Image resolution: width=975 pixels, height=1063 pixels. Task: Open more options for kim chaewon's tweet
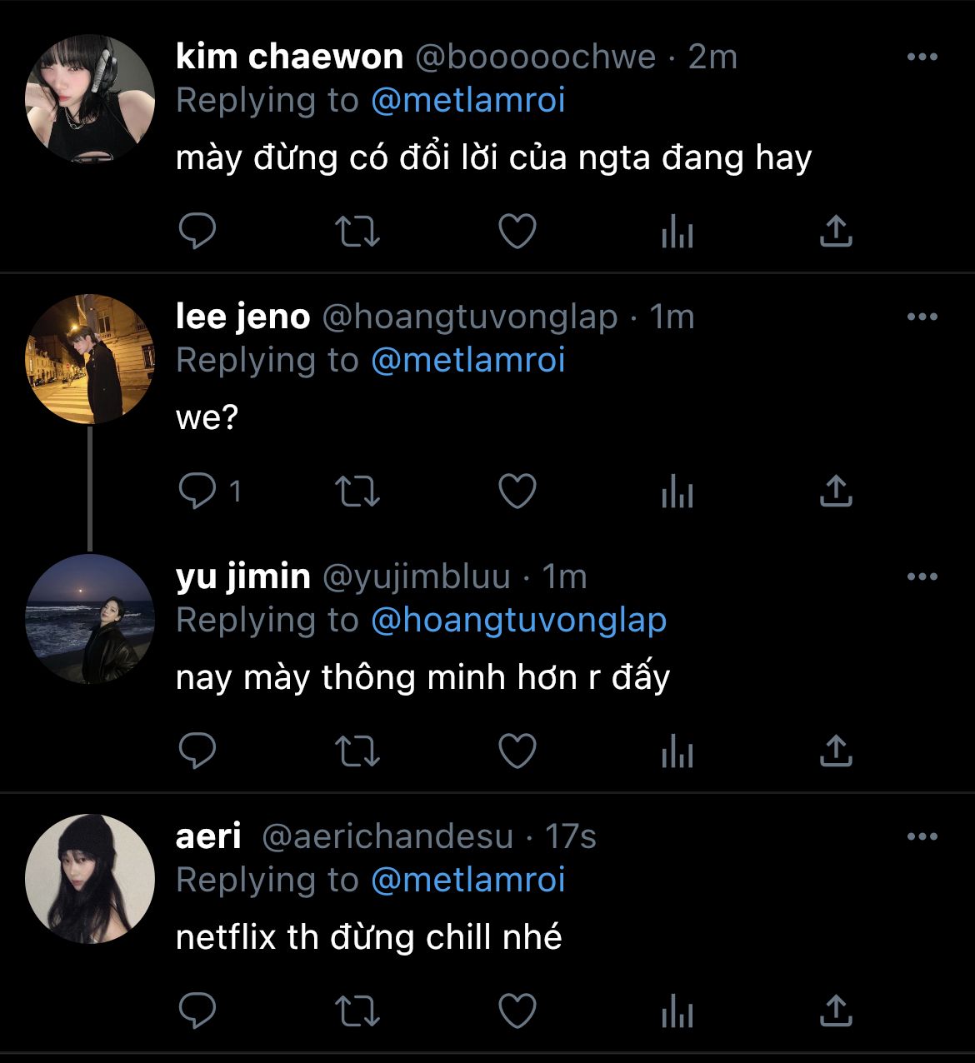[922, 57]
